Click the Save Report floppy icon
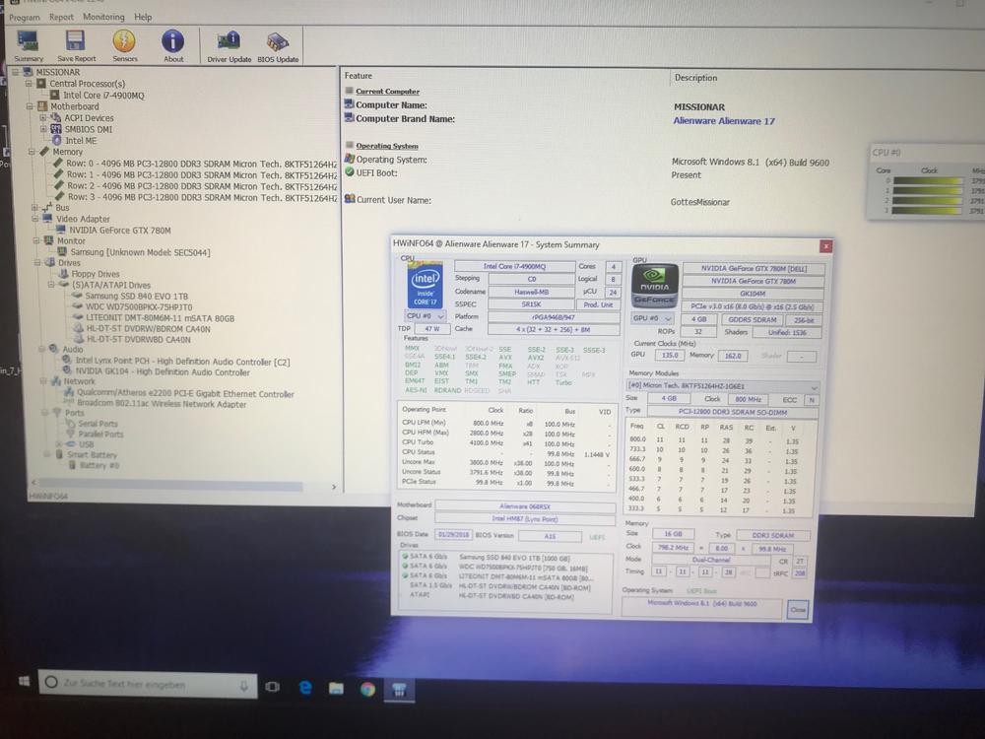985x739 pixels. [76, 42]
